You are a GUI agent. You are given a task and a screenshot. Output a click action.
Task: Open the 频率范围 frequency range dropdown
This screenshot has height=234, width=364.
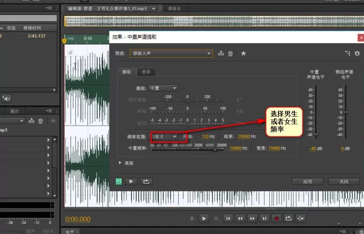pos(163,137)
